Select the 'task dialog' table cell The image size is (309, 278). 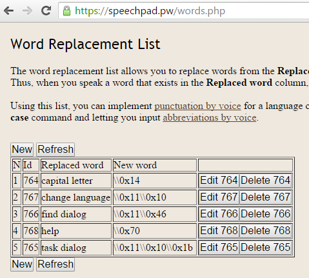pos(76,248)
